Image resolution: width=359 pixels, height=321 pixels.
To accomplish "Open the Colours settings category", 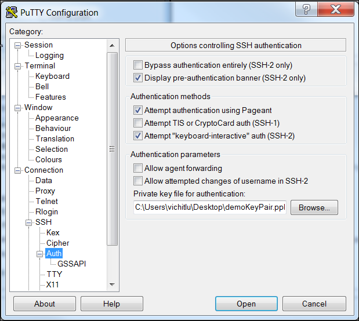I will tap(49, 160).
